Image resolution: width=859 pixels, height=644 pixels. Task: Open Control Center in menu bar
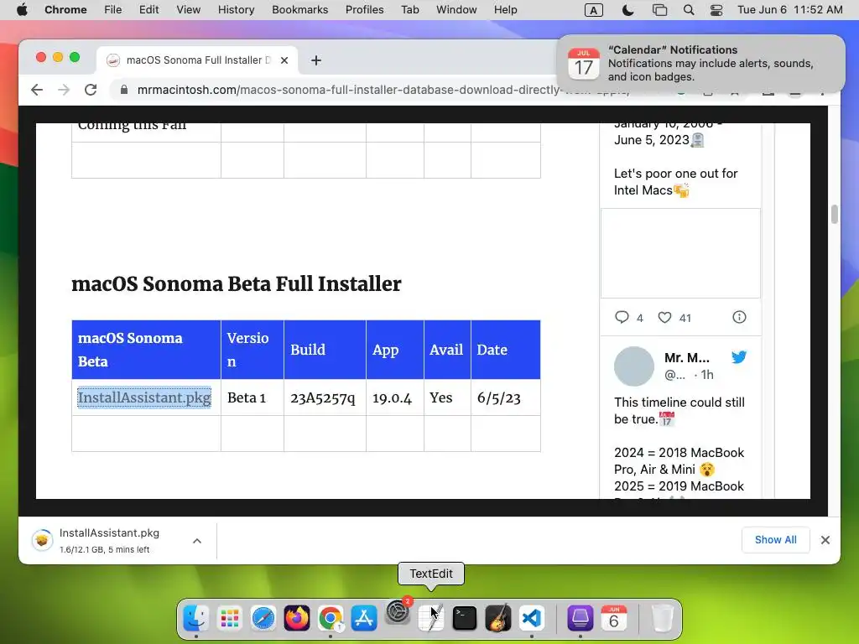(x=716, y=10)
